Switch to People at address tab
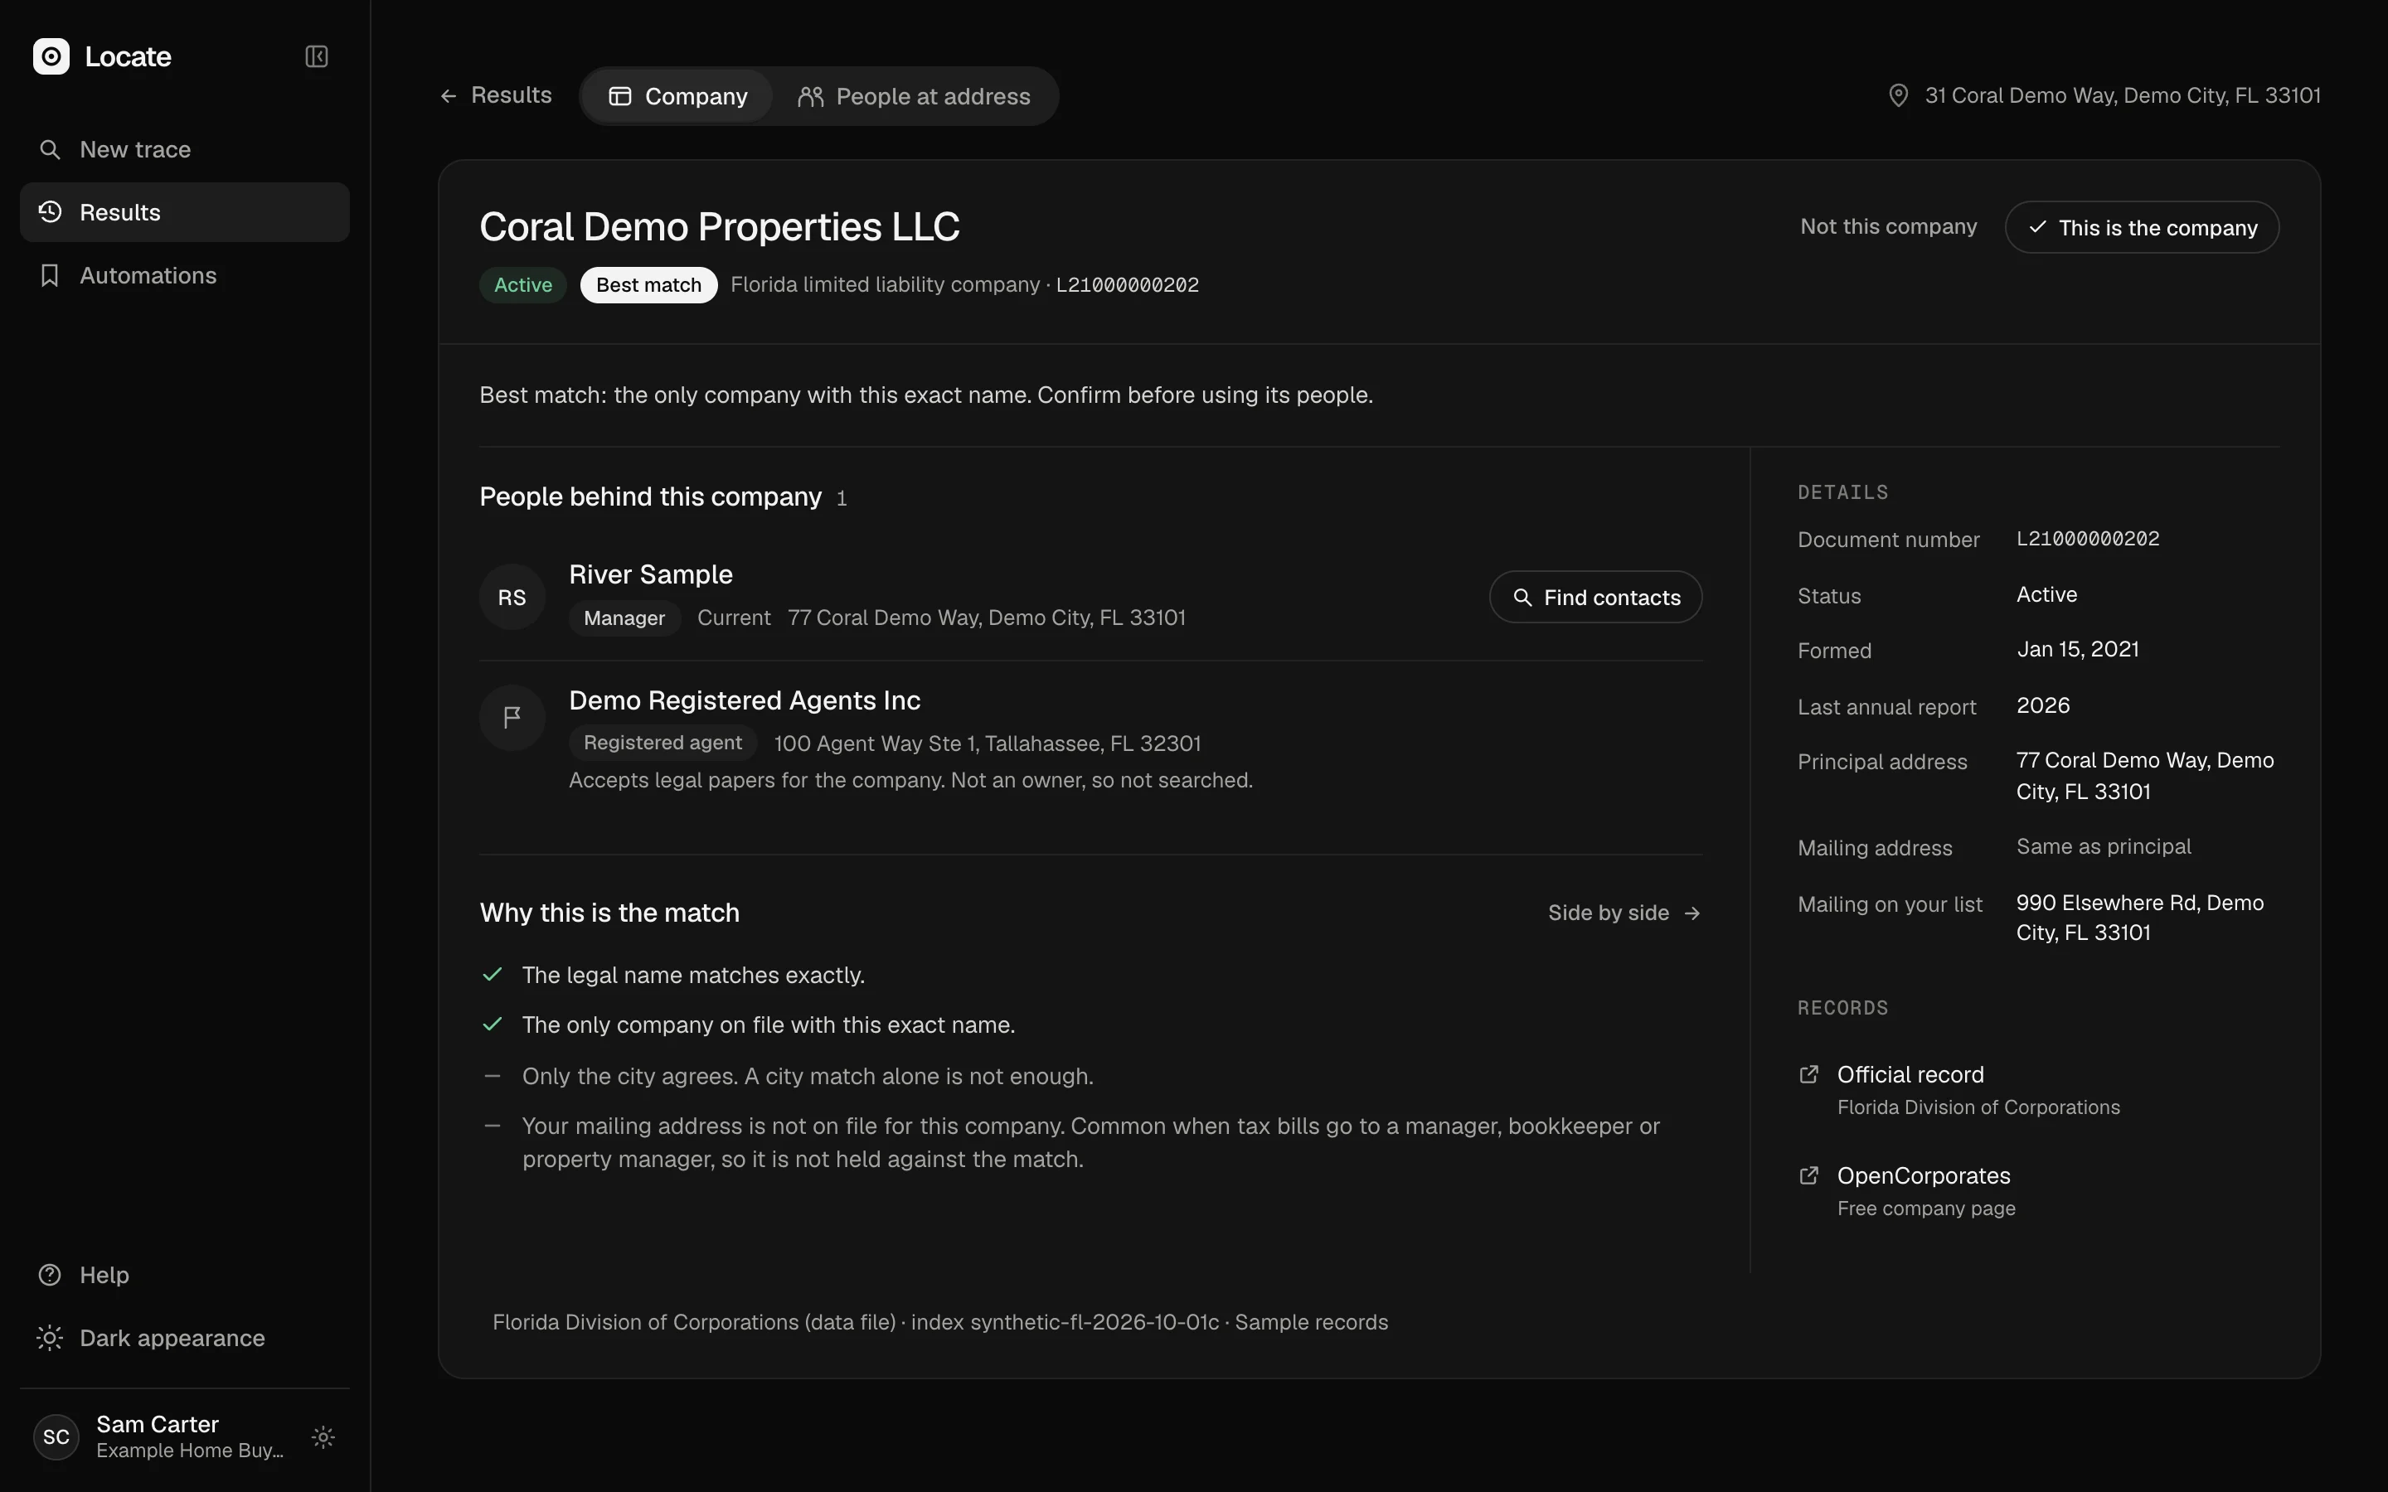 click(x=914, y=95)
